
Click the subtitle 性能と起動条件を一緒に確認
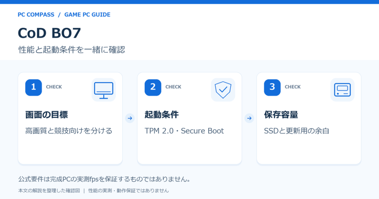pyautogui.click(x=71, y=50)
